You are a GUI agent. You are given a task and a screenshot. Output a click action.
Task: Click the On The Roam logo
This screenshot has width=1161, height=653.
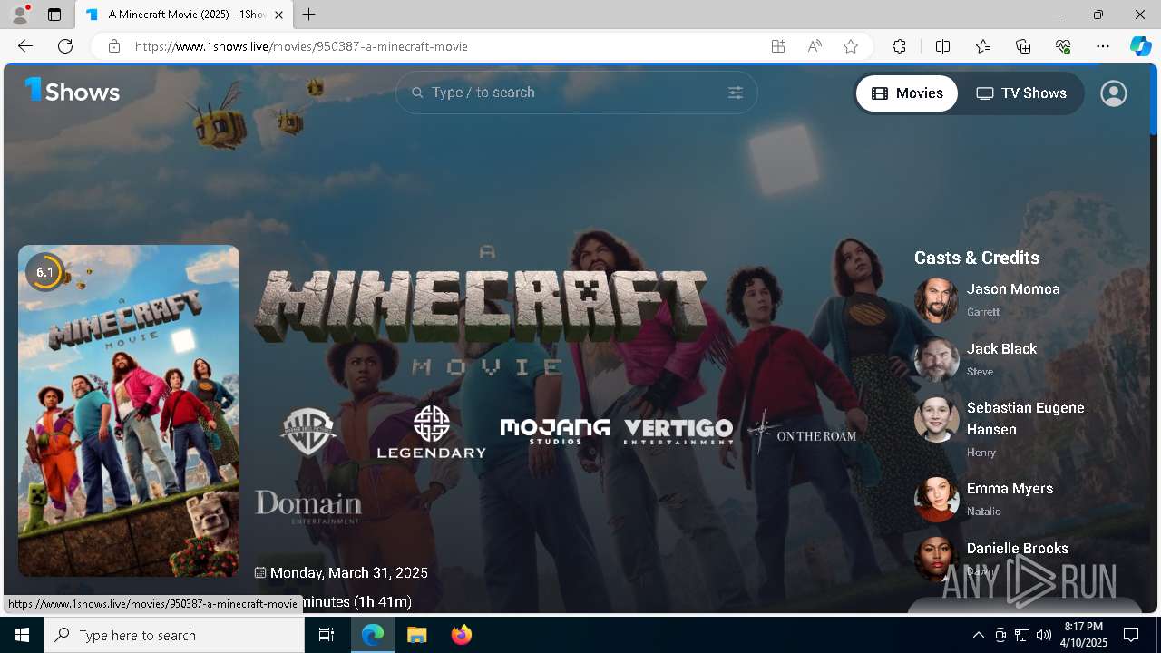click(x=802, y=433)
